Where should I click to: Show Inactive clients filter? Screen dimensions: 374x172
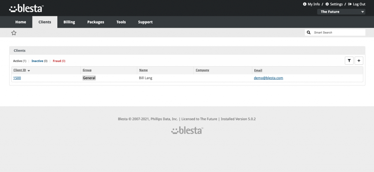(39, 61)
